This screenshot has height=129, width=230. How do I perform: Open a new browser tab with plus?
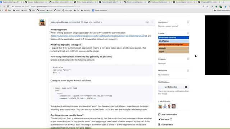click(224, 2)
